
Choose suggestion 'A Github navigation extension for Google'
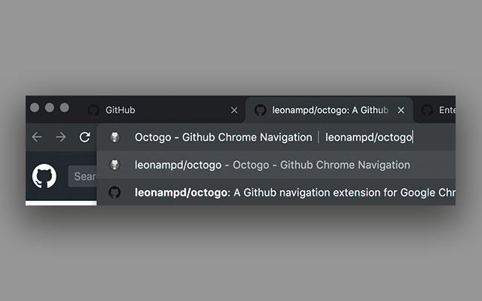pyautogui.click(x=276, y=193)
